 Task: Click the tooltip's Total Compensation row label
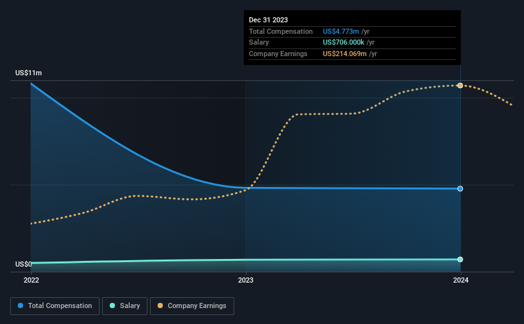tap(281, 31)
